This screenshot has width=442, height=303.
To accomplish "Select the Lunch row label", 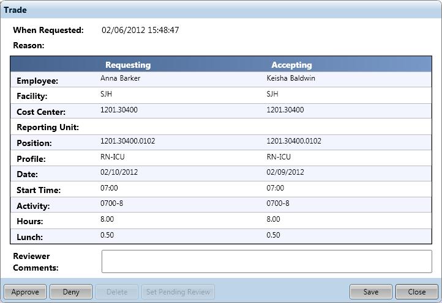I will tap(29, 237).
